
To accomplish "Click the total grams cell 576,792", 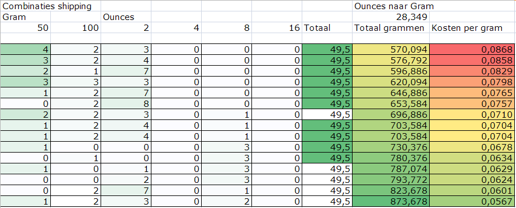I will tap(391, 60).
